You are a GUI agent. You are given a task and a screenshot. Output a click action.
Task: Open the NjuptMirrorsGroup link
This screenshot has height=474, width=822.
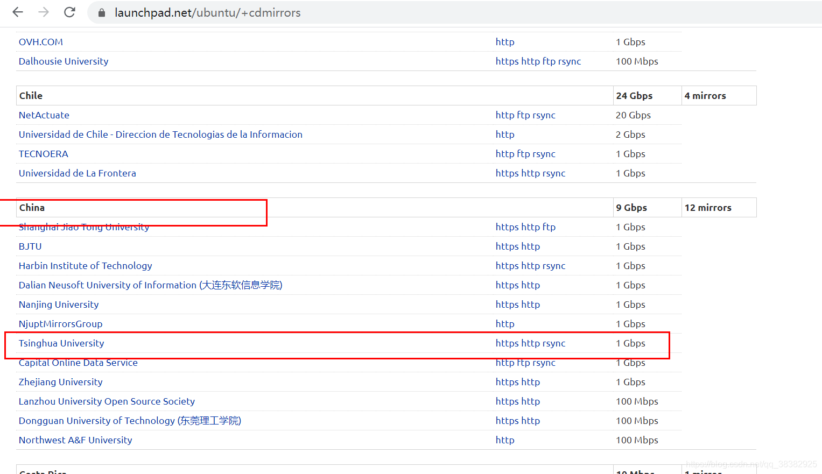click(x=61, y=324)
